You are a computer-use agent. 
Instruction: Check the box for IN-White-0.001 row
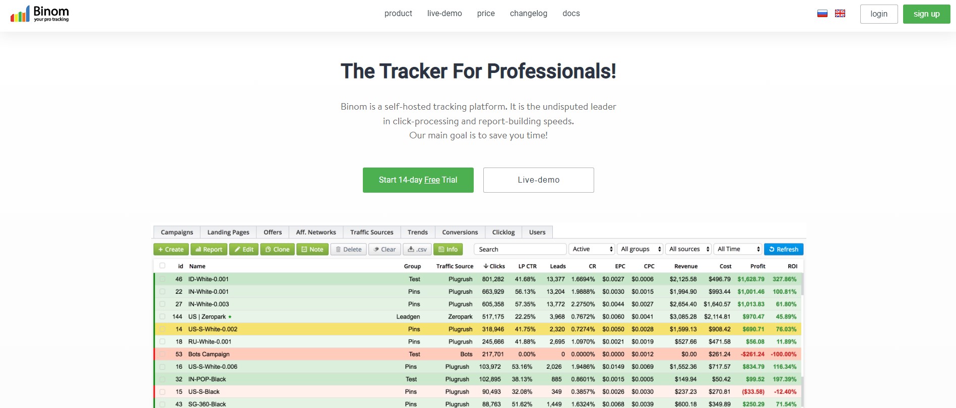[x=162, y=291]
